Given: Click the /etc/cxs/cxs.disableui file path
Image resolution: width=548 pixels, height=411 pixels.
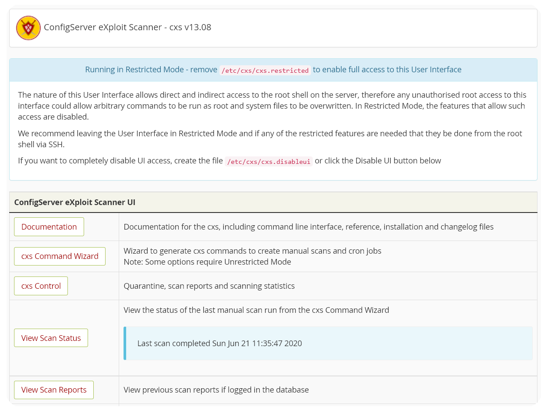Looking at the screenshot, I should 269,161.
